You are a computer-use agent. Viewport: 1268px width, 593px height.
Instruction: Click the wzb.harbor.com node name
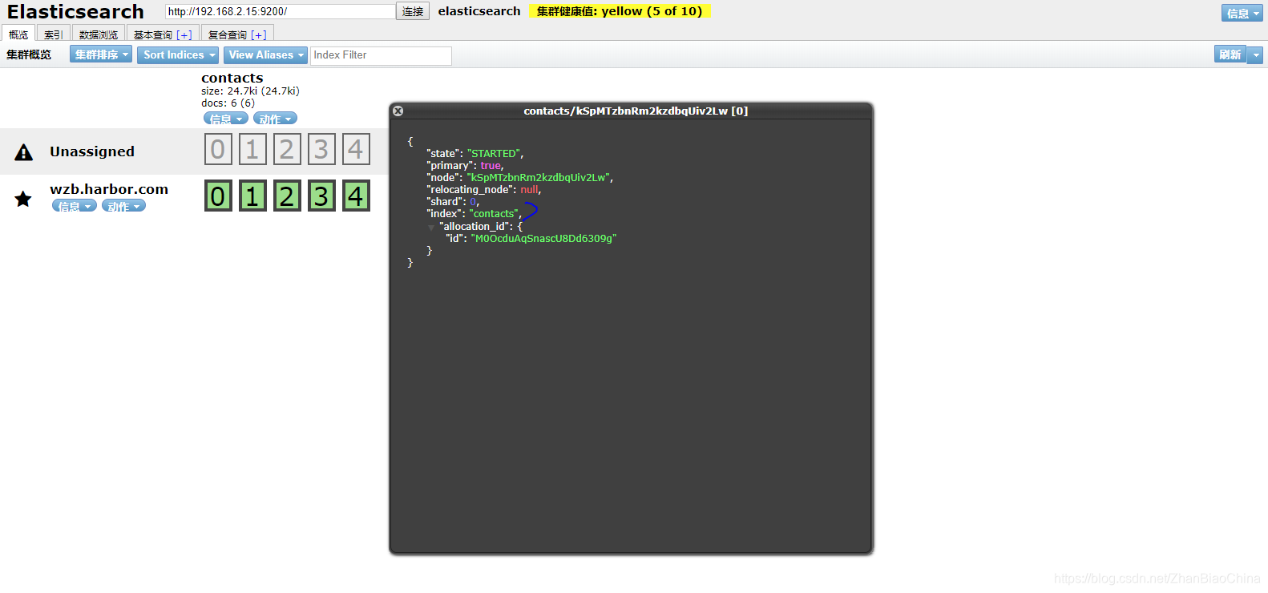pyautogui.click(x=109, y=189)
